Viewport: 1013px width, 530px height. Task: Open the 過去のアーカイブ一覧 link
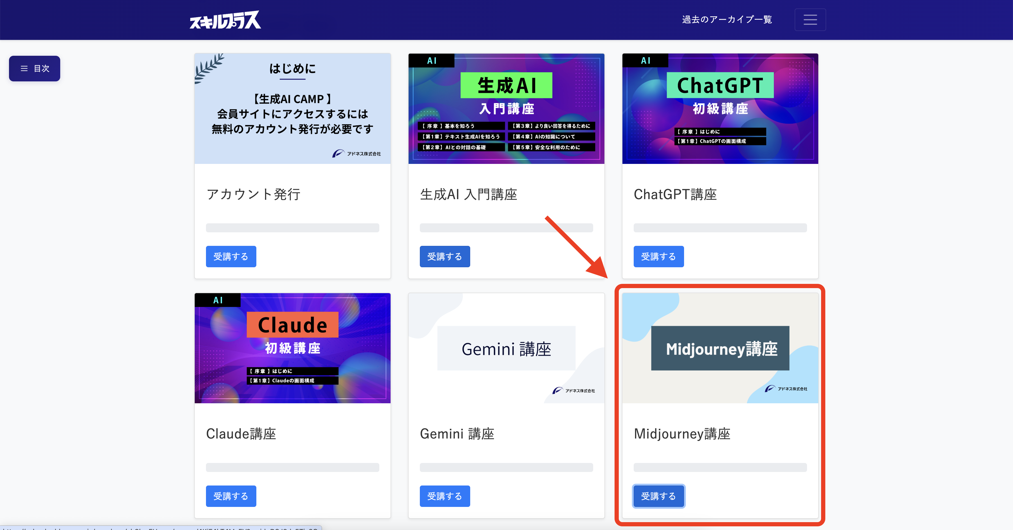727,20
